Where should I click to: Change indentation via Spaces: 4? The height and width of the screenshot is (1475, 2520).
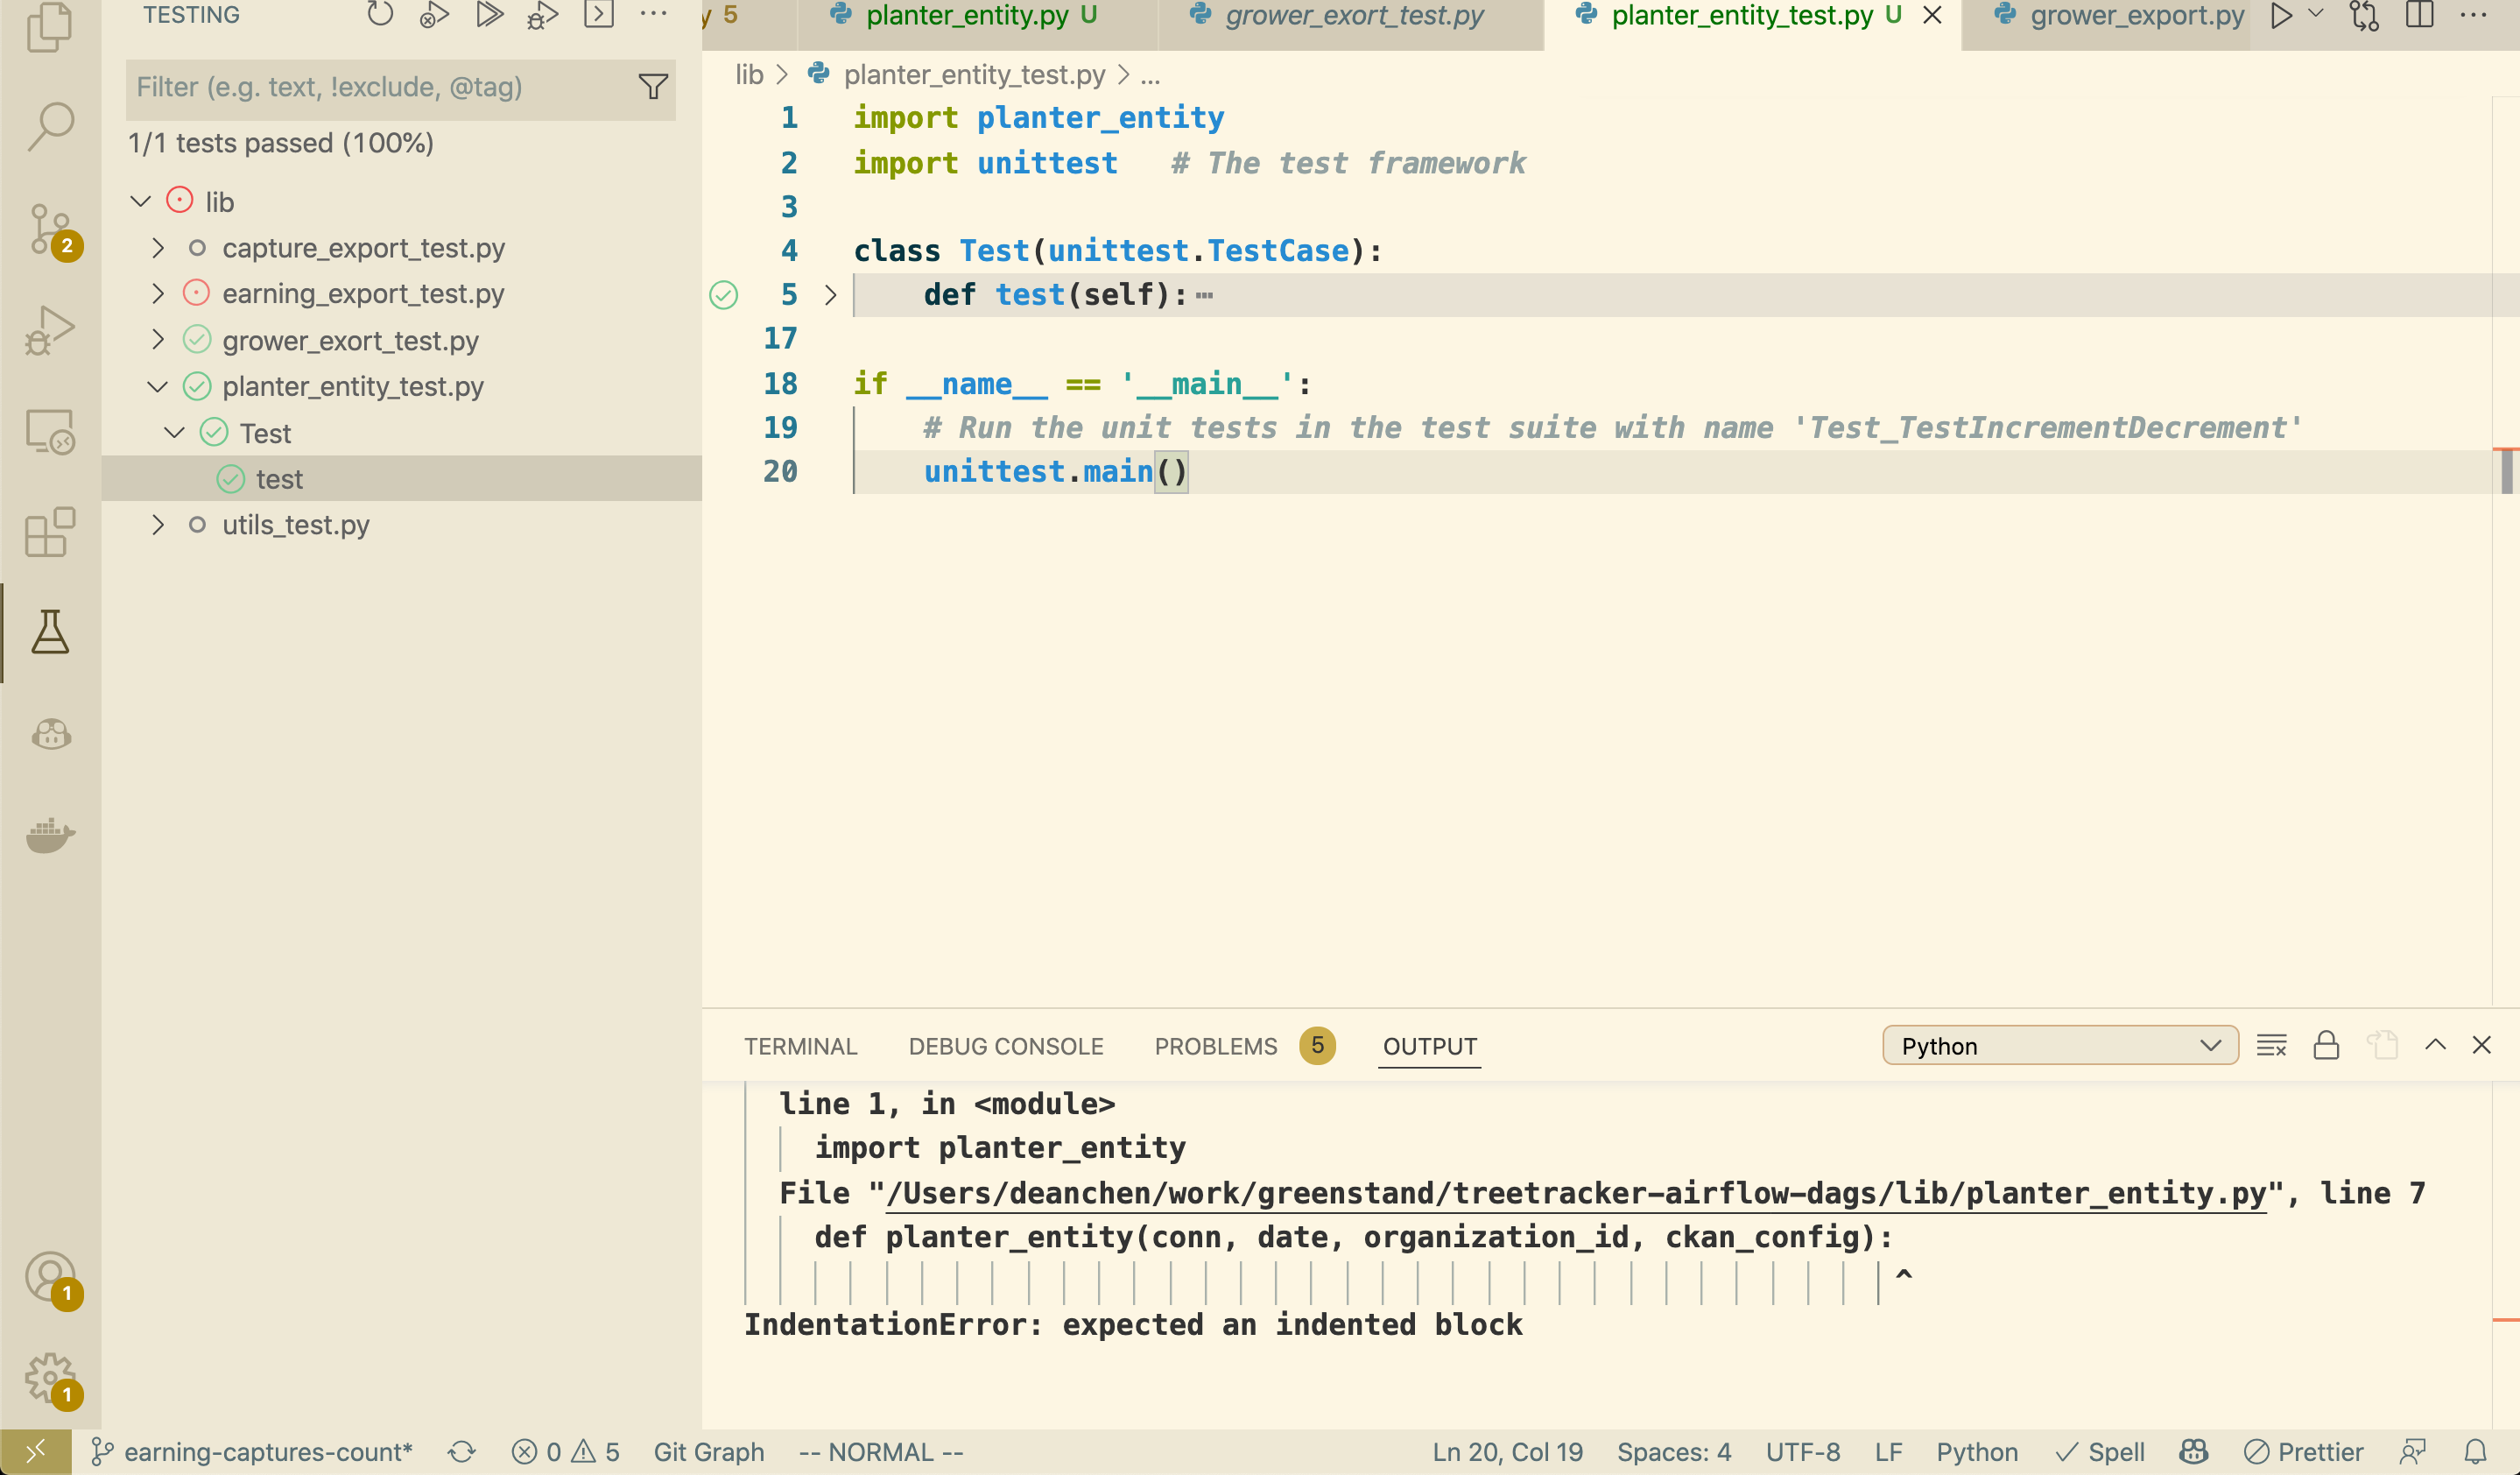(1674, 1452)
